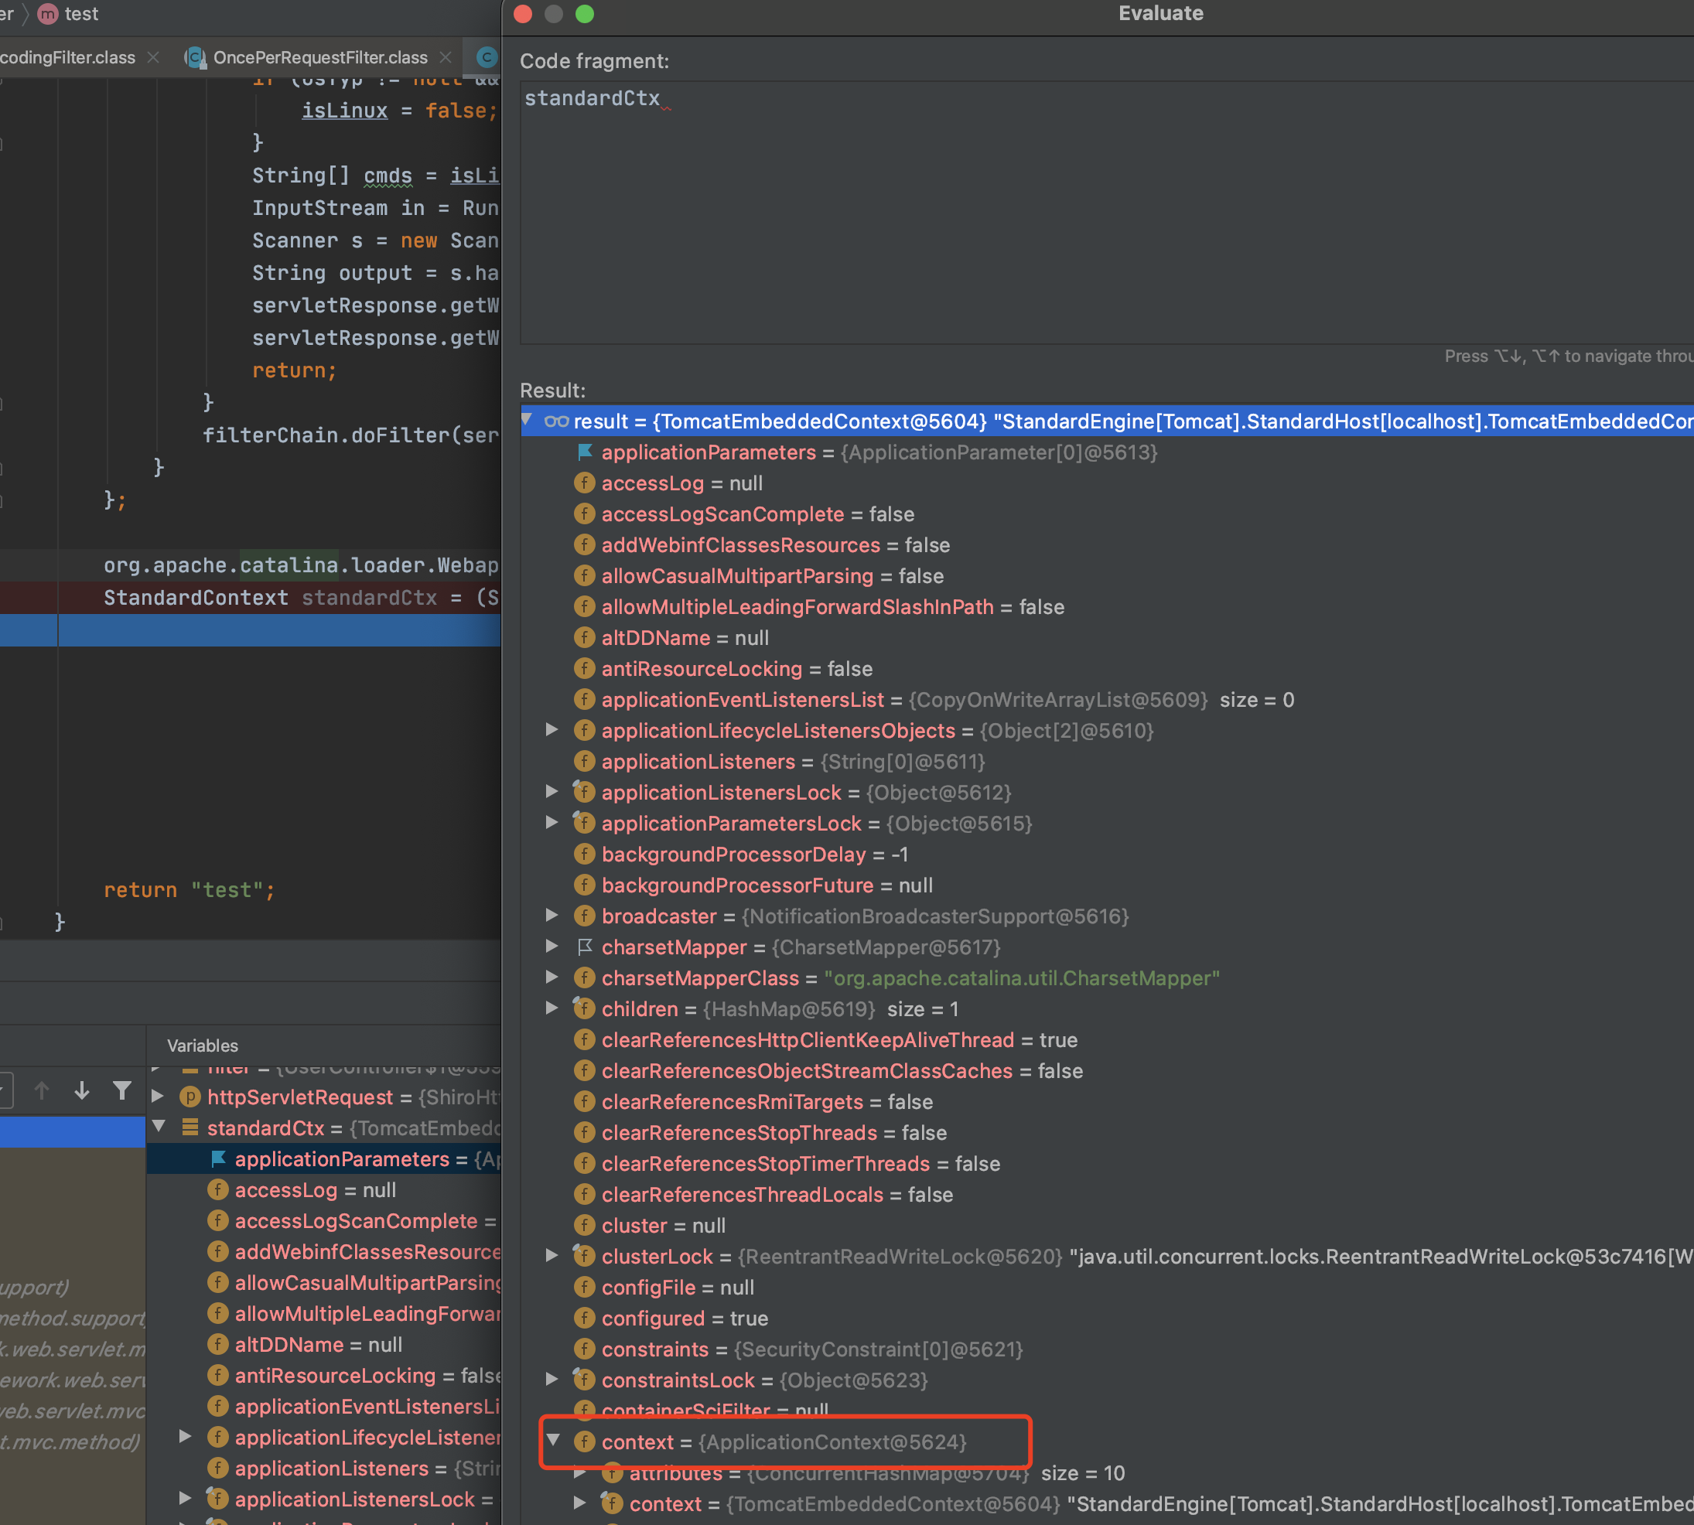Switch to codingFilter.class editor tab
Viewport: 1694px width, 1525px height.
68,57
